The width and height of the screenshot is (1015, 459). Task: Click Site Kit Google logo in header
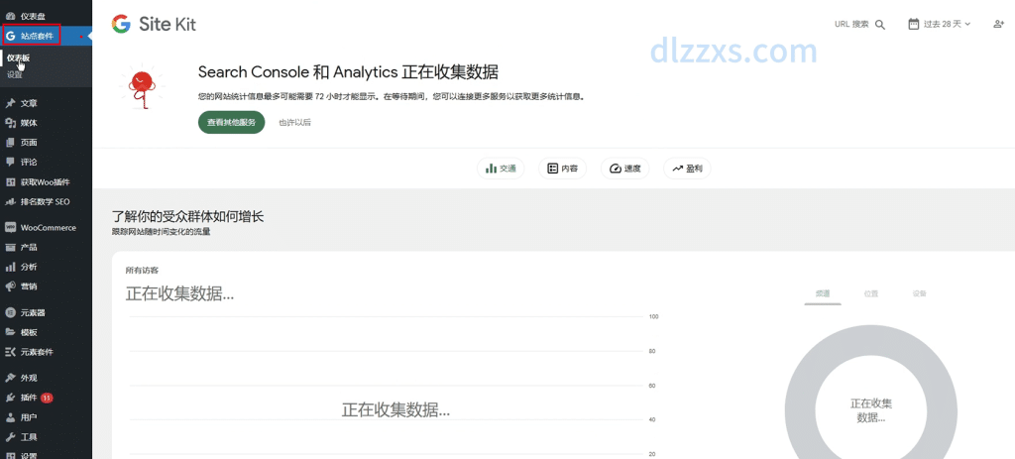pyautogui.click(x=121, y=24)
